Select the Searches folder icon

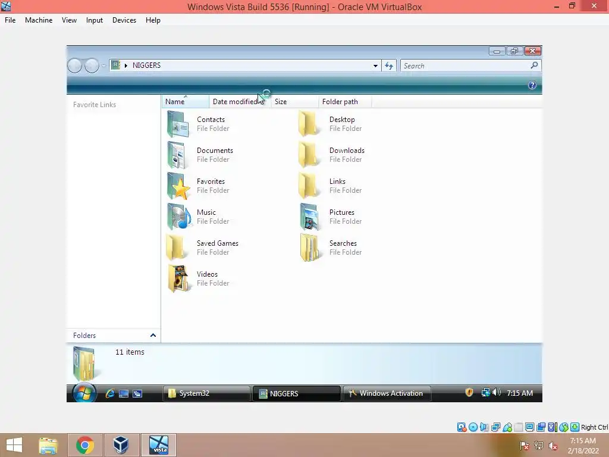click(x=310, y=248)
